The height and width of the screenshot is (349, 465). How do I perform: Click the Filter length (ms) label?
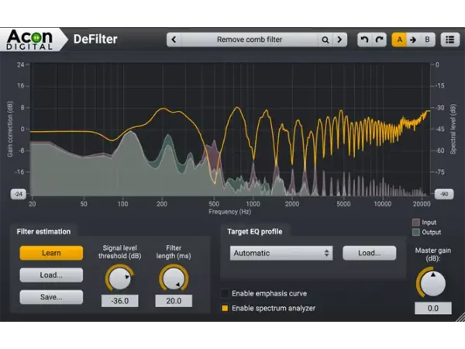coord(174,252)
